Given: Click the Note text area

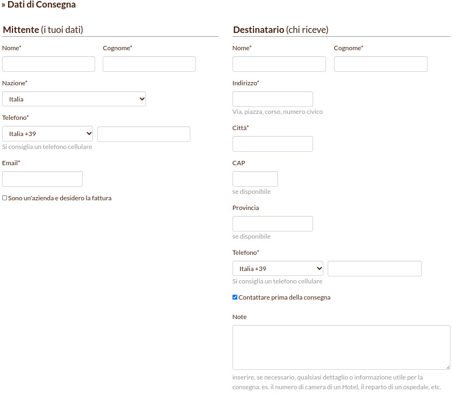Looking at the screenshot, I should pyautogui.click(x=341, y=347).
